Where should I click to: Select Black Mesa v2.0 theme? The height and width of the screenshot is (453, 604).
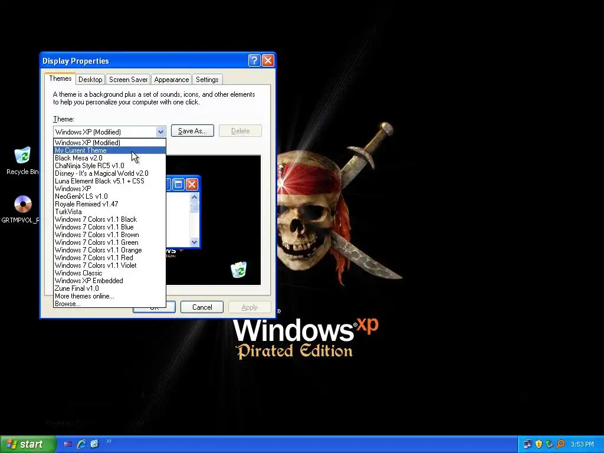109,158
